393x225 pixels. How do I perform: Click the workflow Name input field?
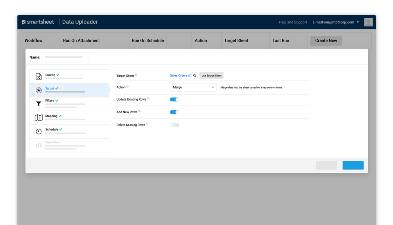point(66,57)
